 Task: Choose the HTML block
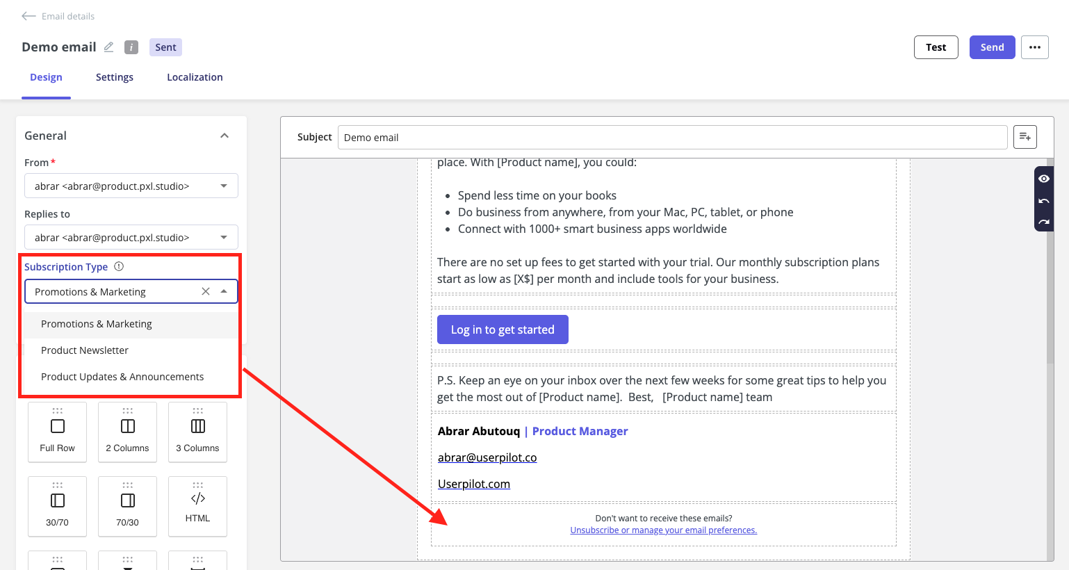[197, 506]
